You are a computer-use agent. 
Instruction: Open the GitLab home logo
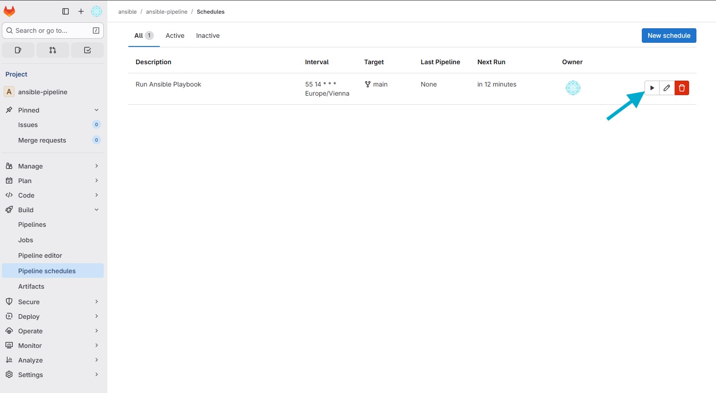coord(10,11)
